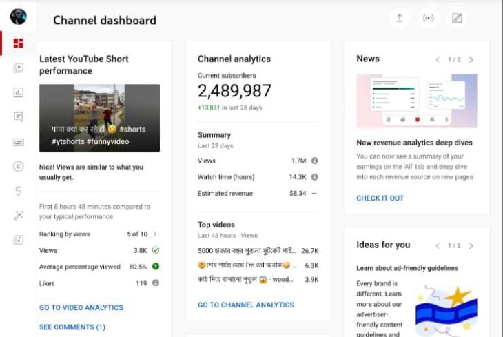Image resolution: width=503 pixels, height=337 pixels.
Task: Open top video with 3.9K views
Action: click(258, 280)
